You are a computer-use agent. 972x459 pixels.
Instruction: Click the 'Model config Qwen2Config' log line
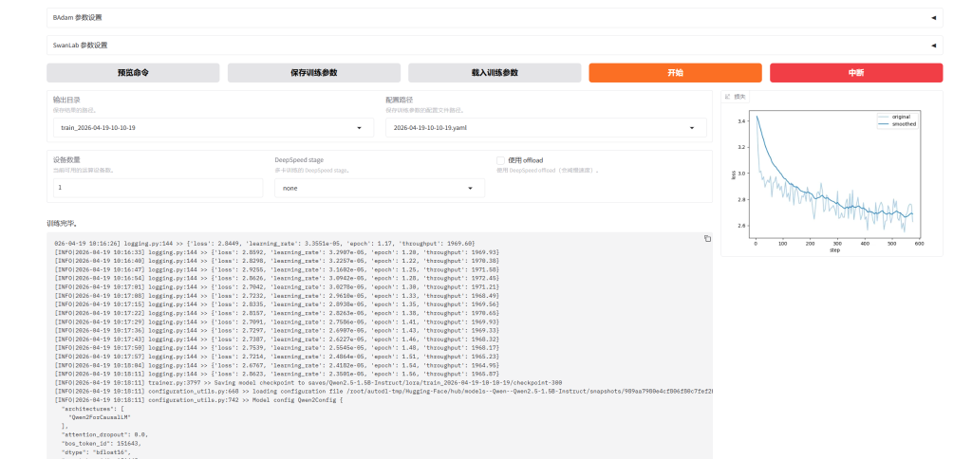198,400
